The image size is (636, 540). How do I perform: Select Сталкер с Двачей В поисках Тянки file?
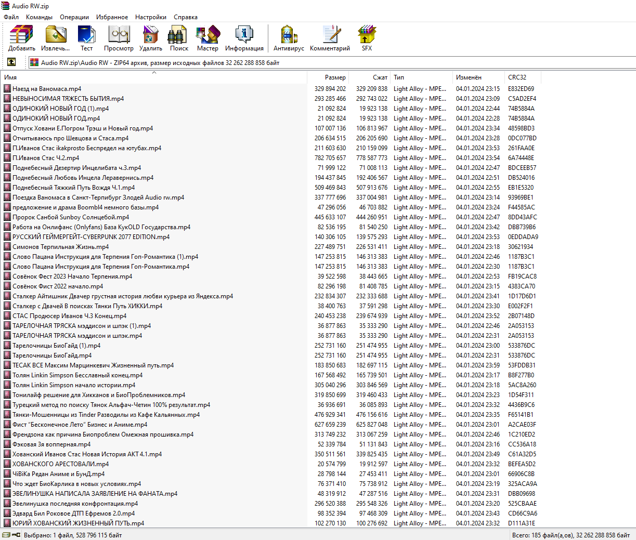87,306
